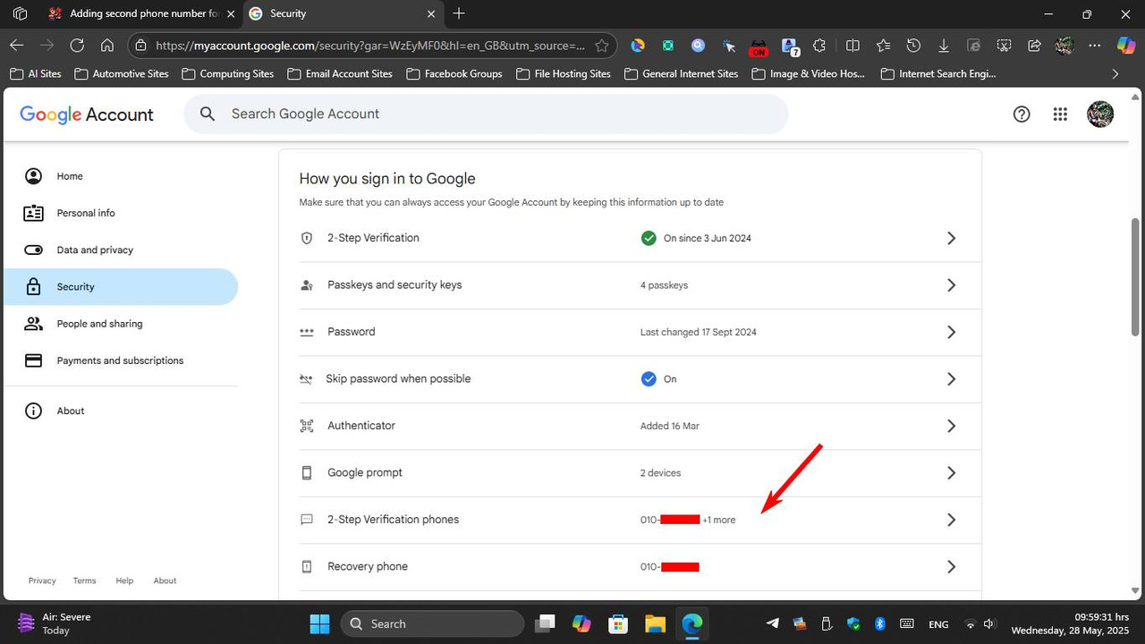
Task: Open Computing Sites bookmark folder
Action: click(228, 73)
